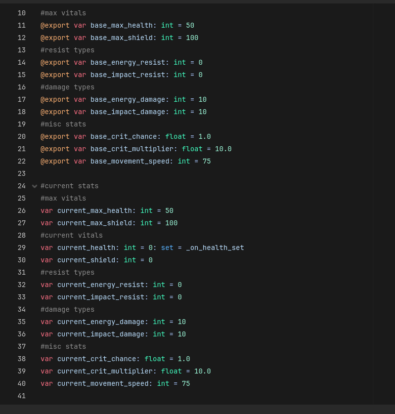The width and height of the screenshot is (395, 414).
Task: Click line number 11 in gutter
Action: pos(21,25)
